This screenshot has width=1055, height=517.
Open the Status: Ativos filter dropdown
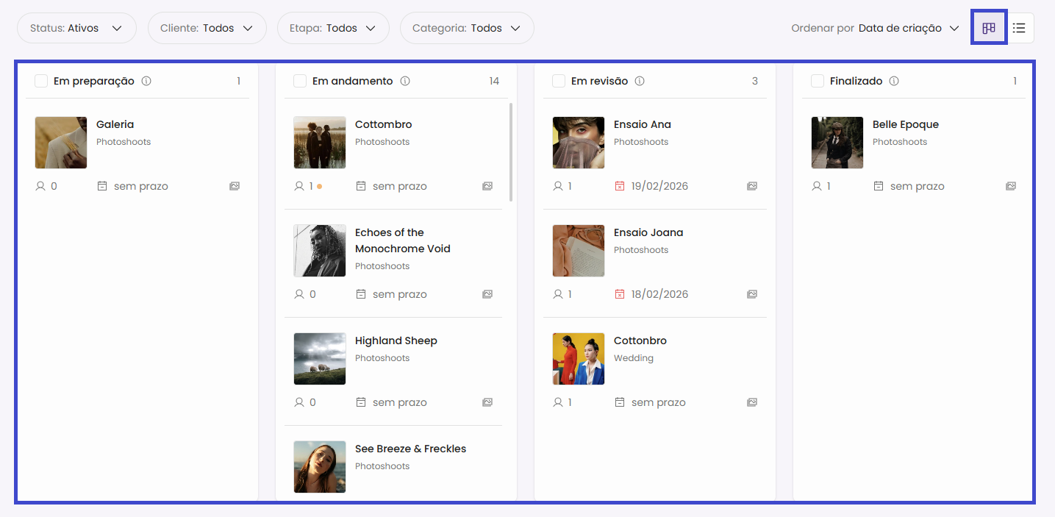point(76,28)
